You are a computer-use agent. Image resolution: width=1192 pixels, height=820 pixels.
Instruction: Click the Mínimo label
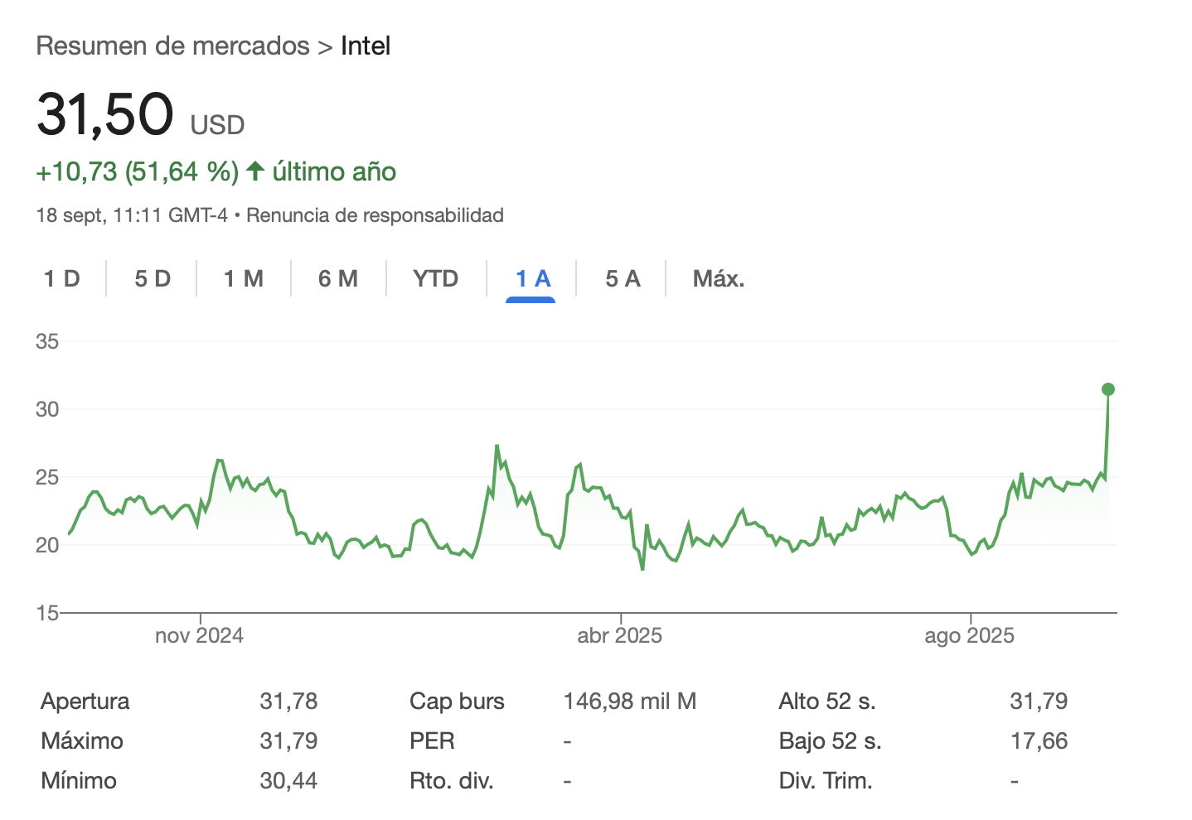(x=79, y=781)
